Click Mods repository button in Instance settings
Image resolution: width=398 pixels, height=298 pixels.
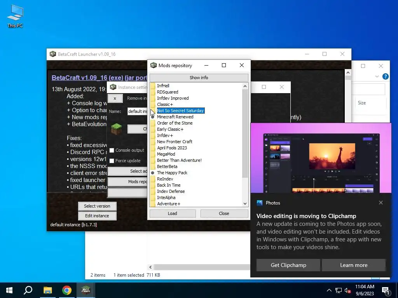pos(127,182)
